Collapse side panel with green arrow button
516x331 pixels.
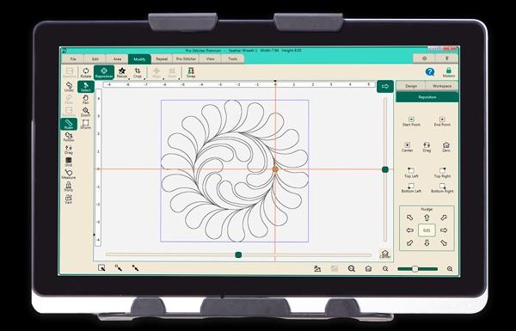pos(385,86)
